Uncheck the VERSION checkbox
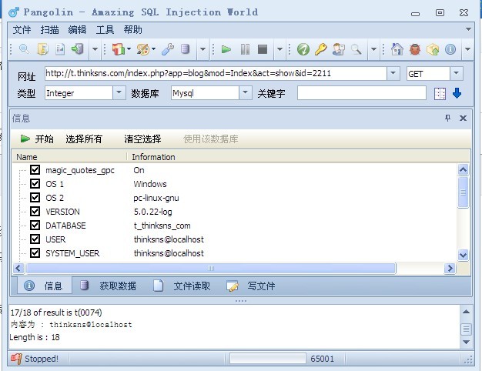Viewport: 482px width, 371px height. 35,211
